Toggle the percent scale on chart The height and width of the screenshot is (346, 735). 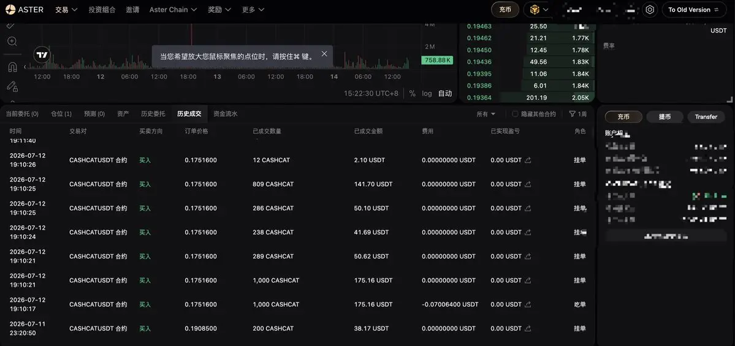click(x=412, y=93)
